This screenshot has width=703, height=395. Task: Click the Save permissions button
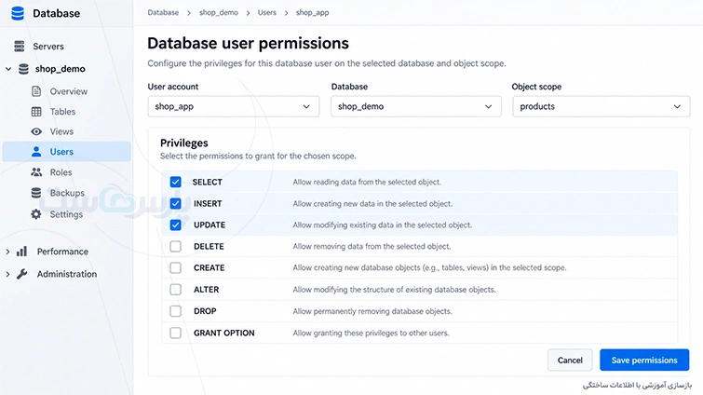644,360
